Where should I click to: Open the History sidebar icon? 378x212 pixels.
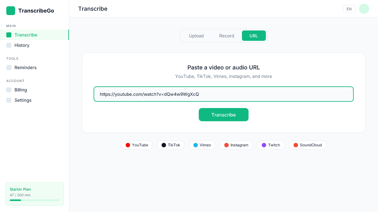(9, 45)
